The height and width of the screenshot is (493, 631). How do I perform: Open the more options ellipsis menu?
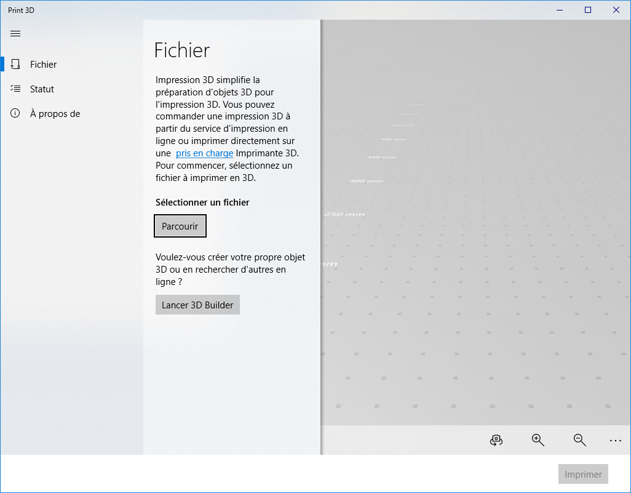click(x=615, y=441)
